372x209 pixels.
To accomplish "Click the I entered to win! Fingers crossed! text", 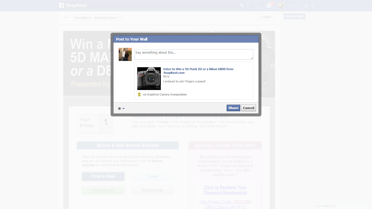I will tap(184, 81).
